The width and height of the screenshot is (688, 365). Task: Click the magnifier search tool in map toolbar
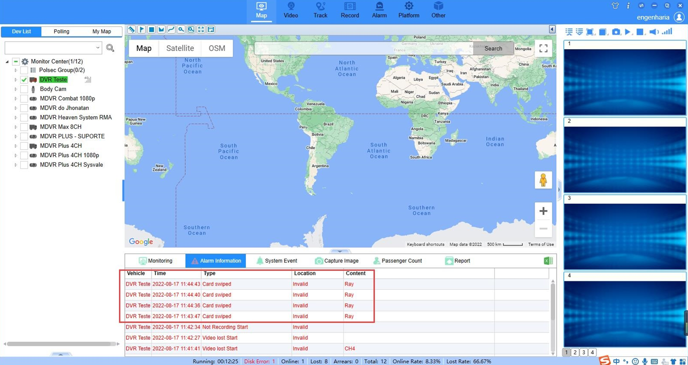(181, 30)
